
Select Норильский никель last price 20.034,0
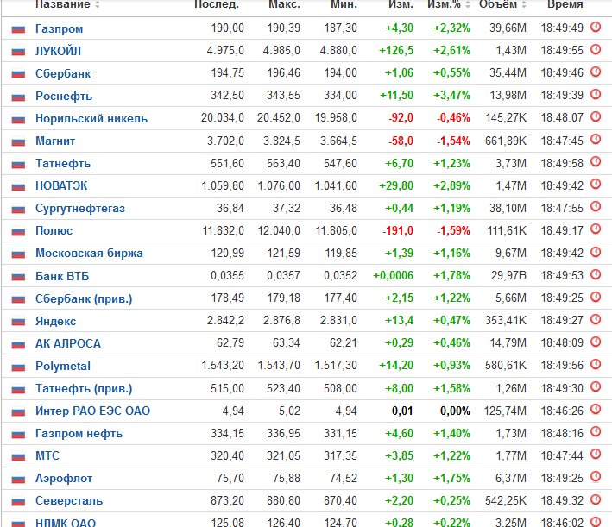tap(223, 118)
